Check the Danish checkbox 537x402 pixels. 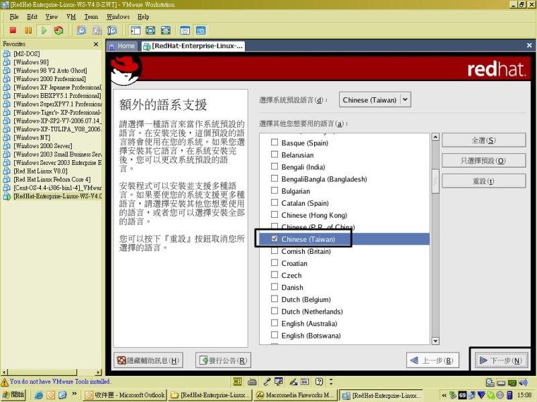tap(275, 287)
